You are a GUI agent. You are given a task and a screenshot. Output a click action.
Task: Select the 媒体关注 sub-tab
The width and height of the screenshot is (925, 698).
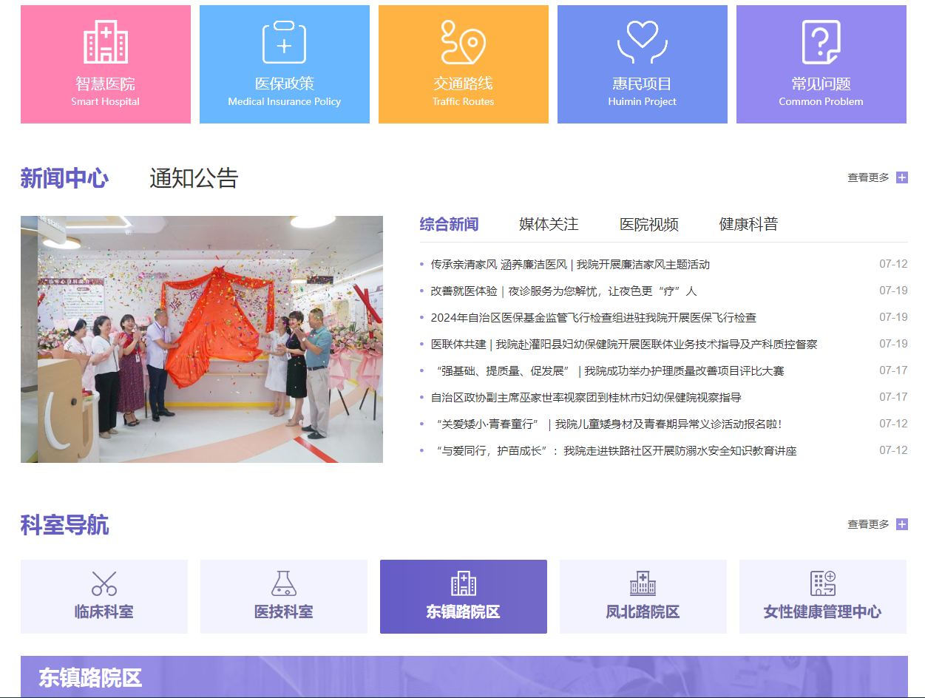pos(549,224)
